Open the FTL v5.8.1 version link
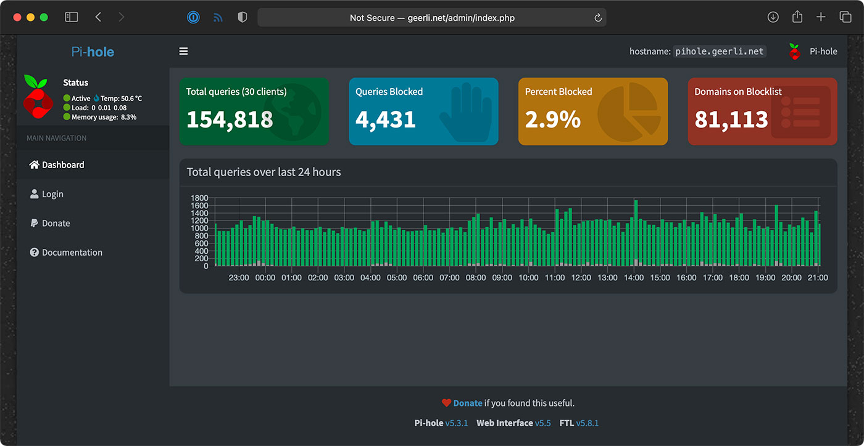864x446 pixels. tap(588, 423)
